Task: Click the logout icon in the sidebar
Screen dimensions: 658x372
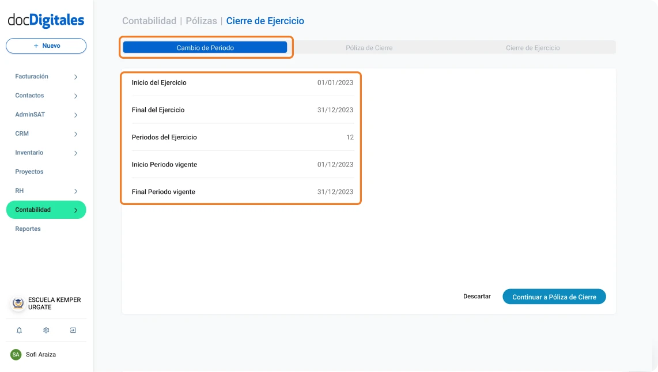Action: (x=73, y=330)
